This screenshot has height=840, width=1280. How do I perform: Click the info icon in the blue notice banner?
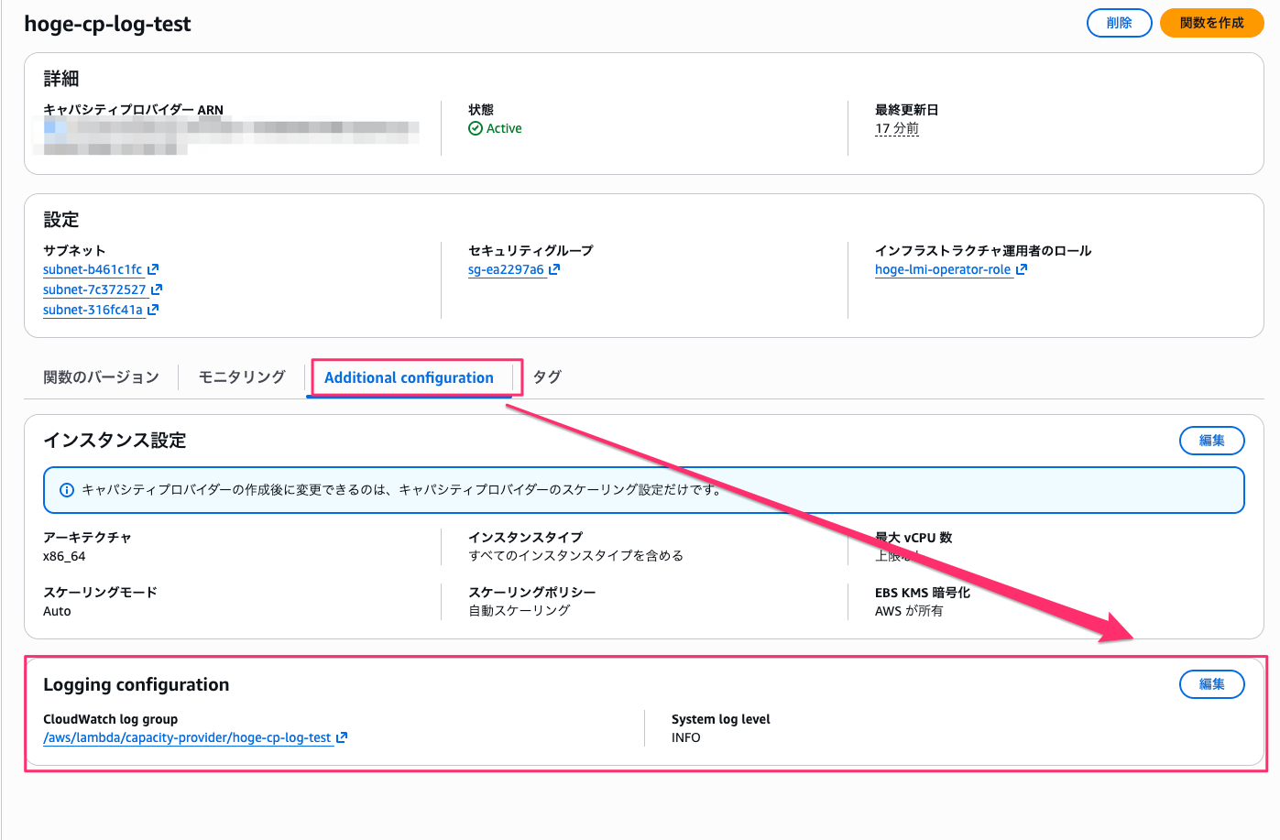pos(67,490)
